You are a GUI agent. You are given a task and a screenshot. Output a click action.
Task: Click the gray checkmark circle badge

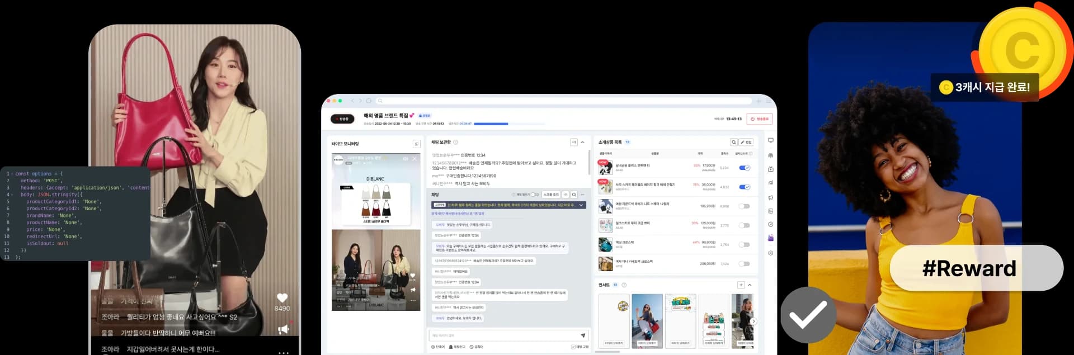point(808,315)
